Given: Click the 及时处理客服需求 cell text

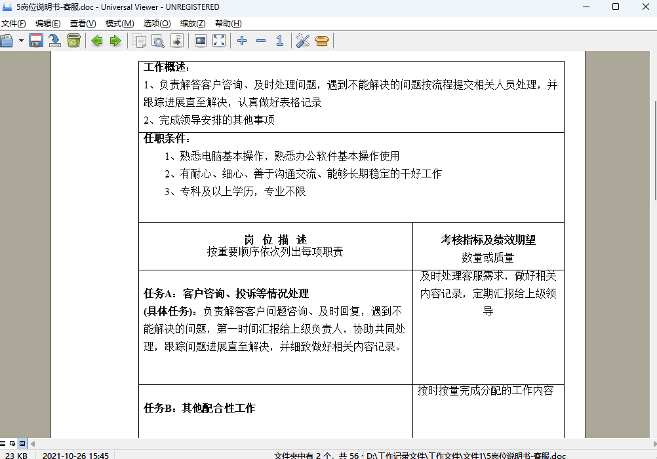Looking at the screenshot, I should point(488,293).
